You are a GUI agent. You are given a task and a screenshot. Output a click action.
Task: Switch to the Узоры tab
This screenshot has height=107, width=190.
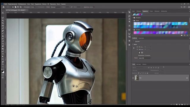[151, 11]
